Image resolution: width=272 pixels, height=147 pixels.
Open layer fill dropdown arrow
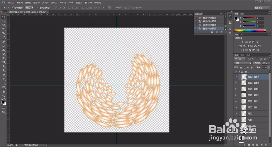269,67
